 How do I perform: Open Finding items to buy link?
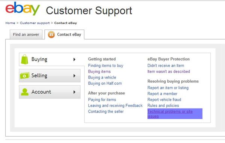(x=106, y=66)
